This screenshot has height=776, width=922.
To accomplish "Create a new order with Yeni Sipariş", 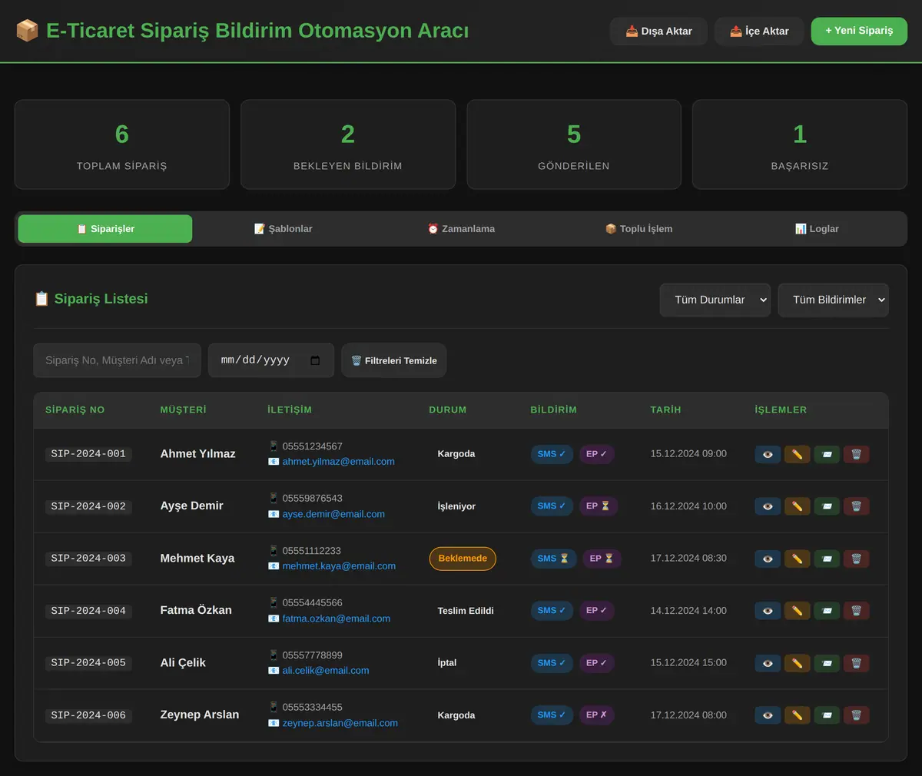I will 859,31.
